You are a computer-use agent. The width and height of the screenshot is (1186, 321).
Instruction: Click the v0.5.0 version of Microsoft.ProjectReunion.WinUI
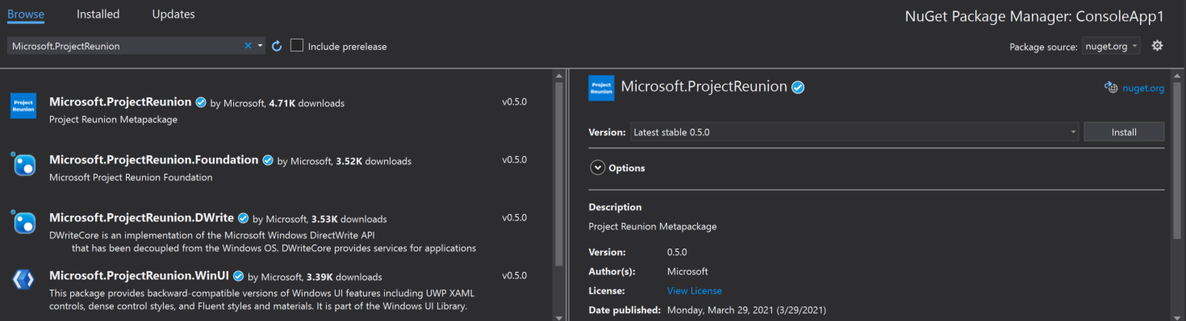coord(514,276)
